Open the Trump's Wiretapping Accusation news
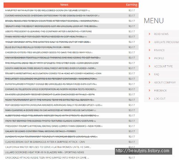The image size is (179, 160). coord(53,74)
